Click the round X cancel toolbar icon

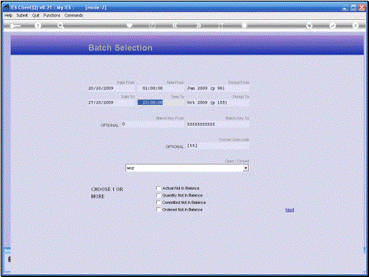(355, 26)
